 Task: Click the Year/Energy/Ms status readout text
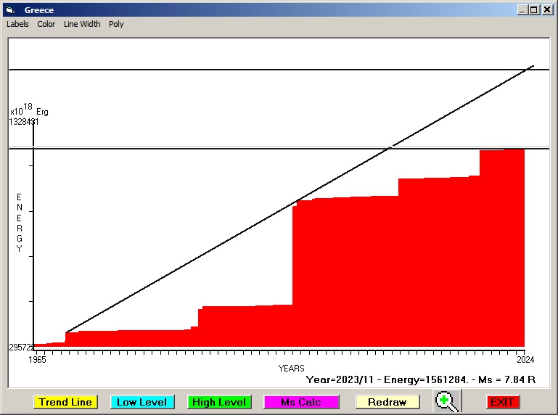[421, 379]
